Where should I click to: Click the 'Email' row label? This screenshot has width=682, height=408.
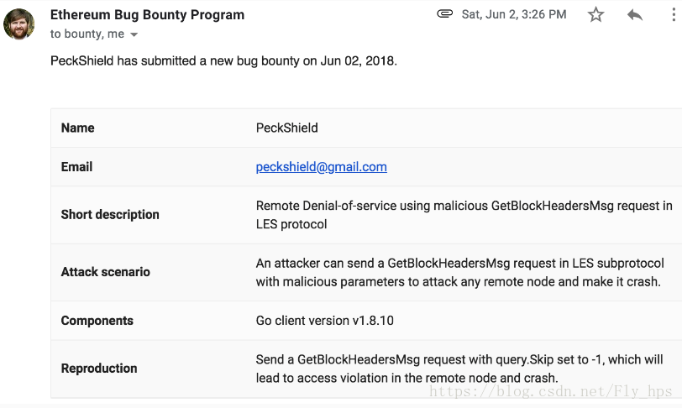[76, 166]
